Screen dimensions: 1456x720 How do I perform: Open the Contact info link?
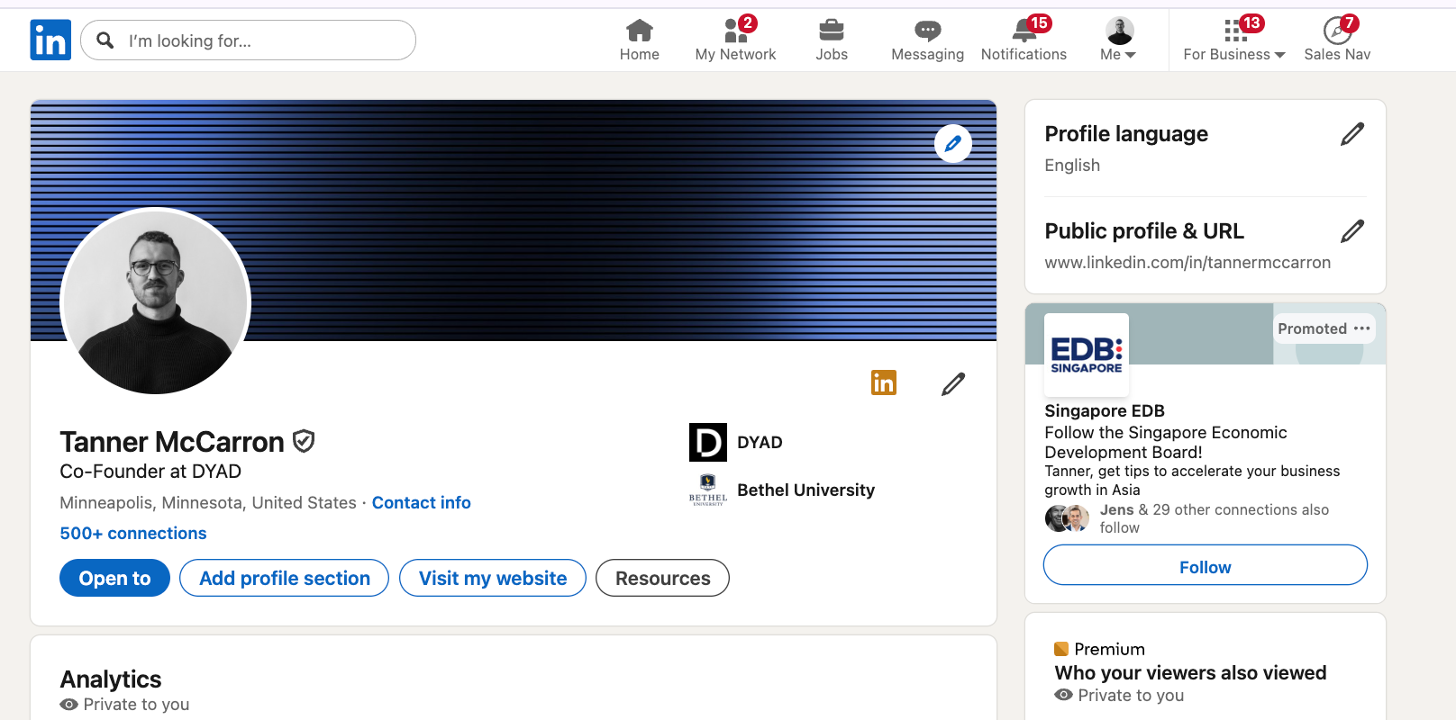(x=421, y=502)
